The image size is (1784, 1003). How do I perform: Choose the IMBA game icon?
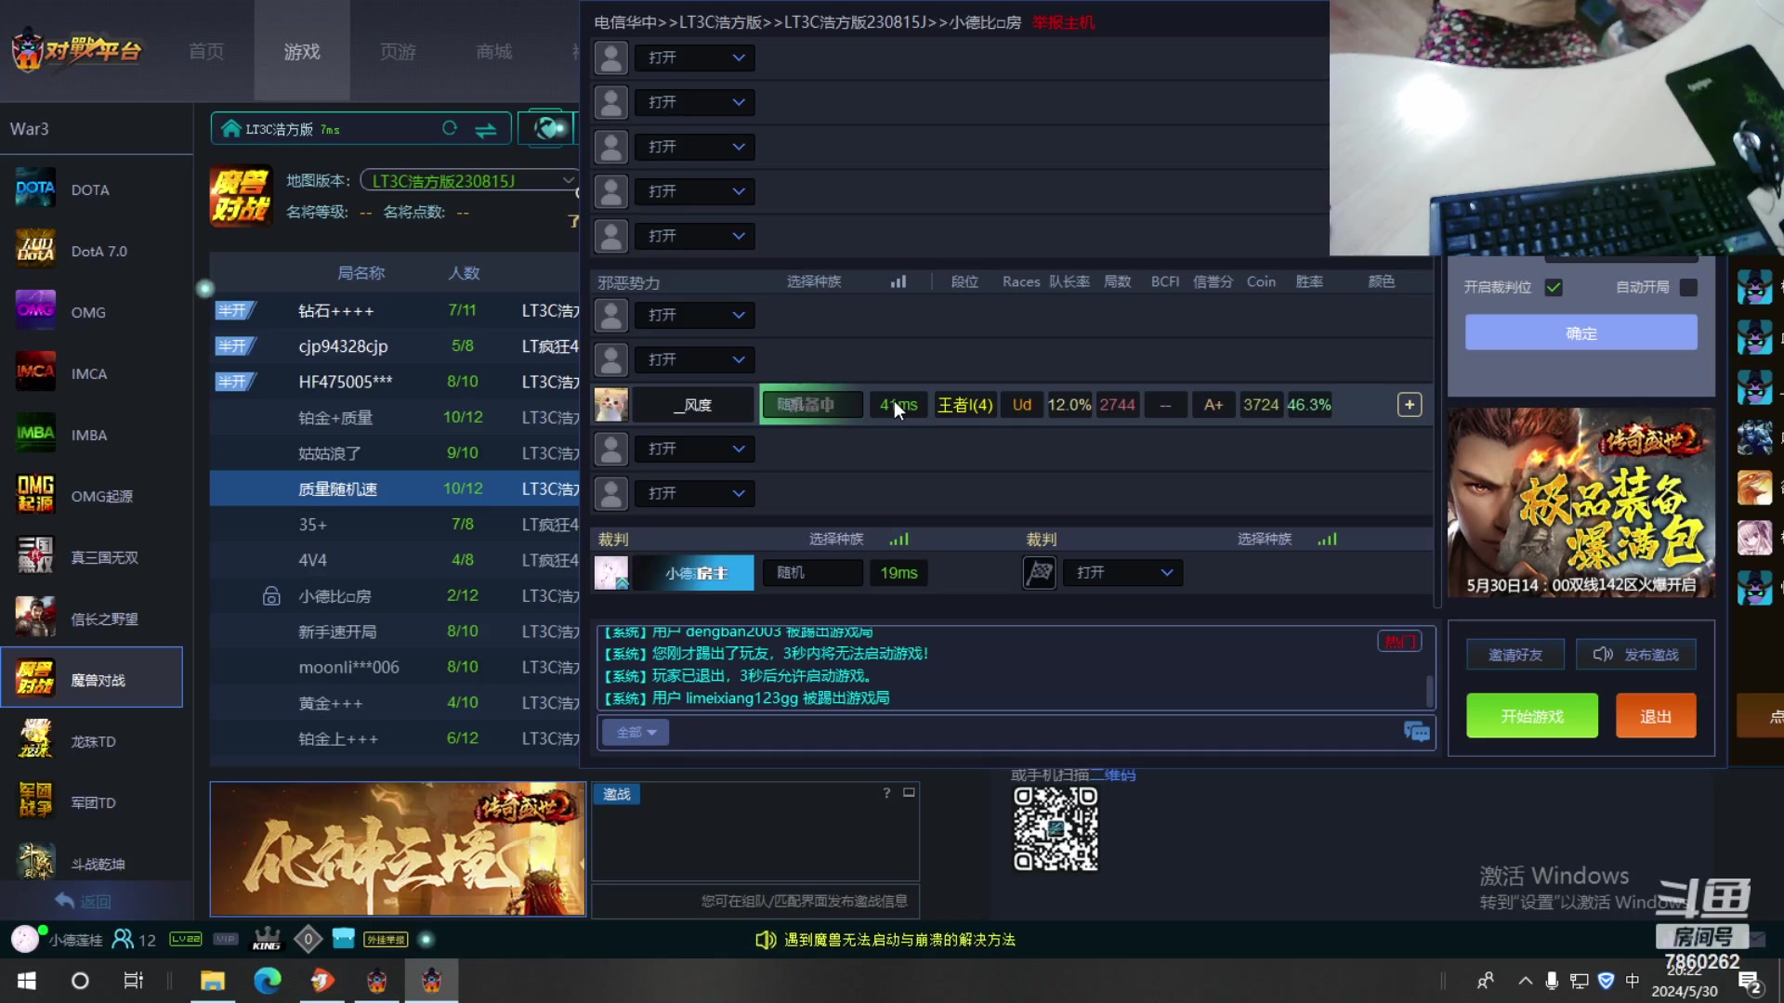pos(35,435)
